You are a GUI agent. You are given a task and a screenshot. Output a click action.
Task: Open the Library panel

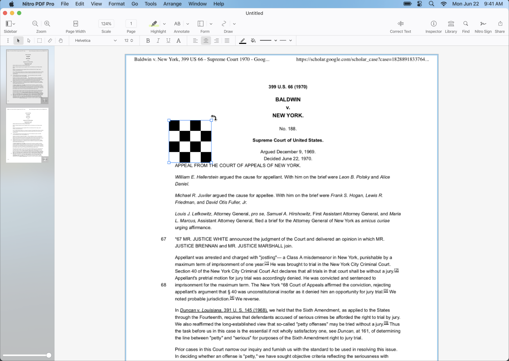click(x=451, y=24)
